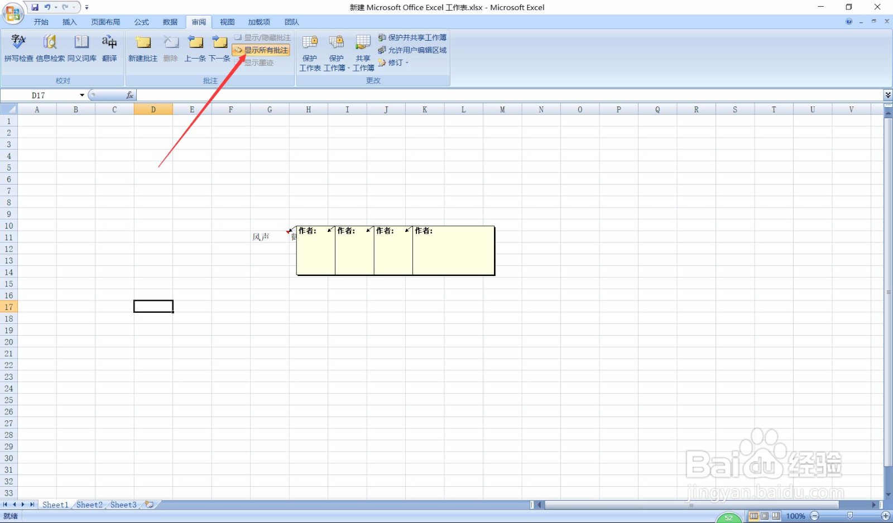
Task: Select row 17 header
Action: 8,307
